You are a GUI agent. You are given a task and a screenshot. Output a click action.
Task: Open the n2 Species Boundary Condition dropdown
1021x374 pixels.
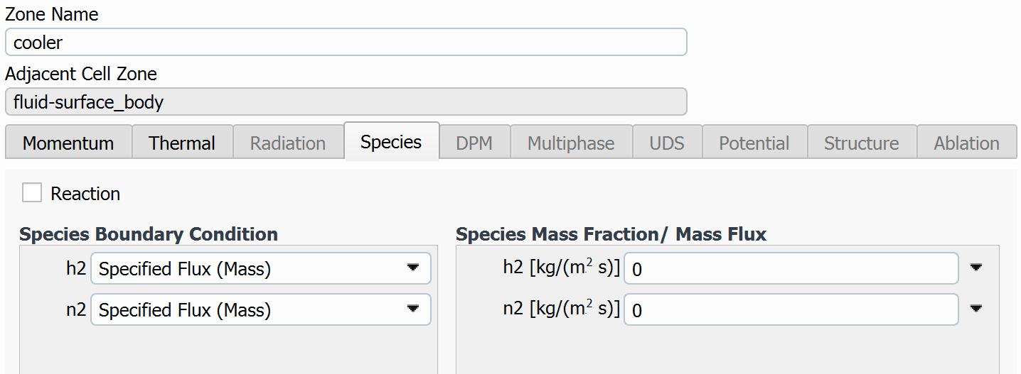click(260, 310)
